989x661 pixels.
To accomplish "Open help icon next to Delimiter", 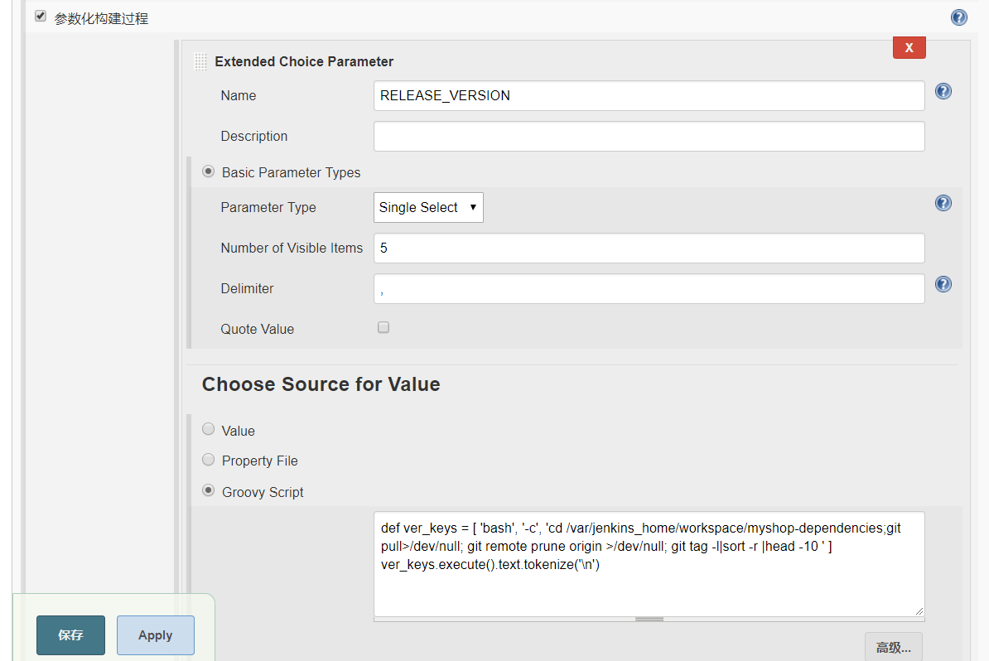I will pyautogui.click(x=943, y=284).
